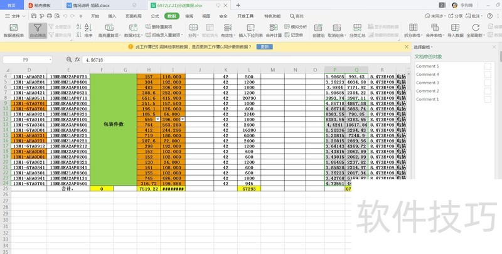Open the 有效性 data validation tool
Viewport: 502px width, 254px height.
(228, 30)
